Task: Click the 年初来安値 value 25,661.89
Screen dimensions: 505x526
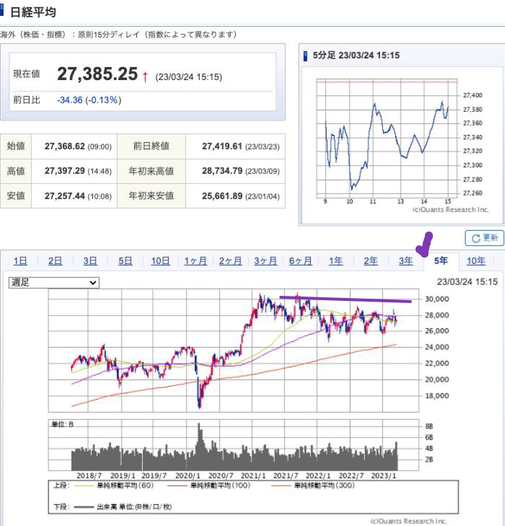Action: point(222,196)
